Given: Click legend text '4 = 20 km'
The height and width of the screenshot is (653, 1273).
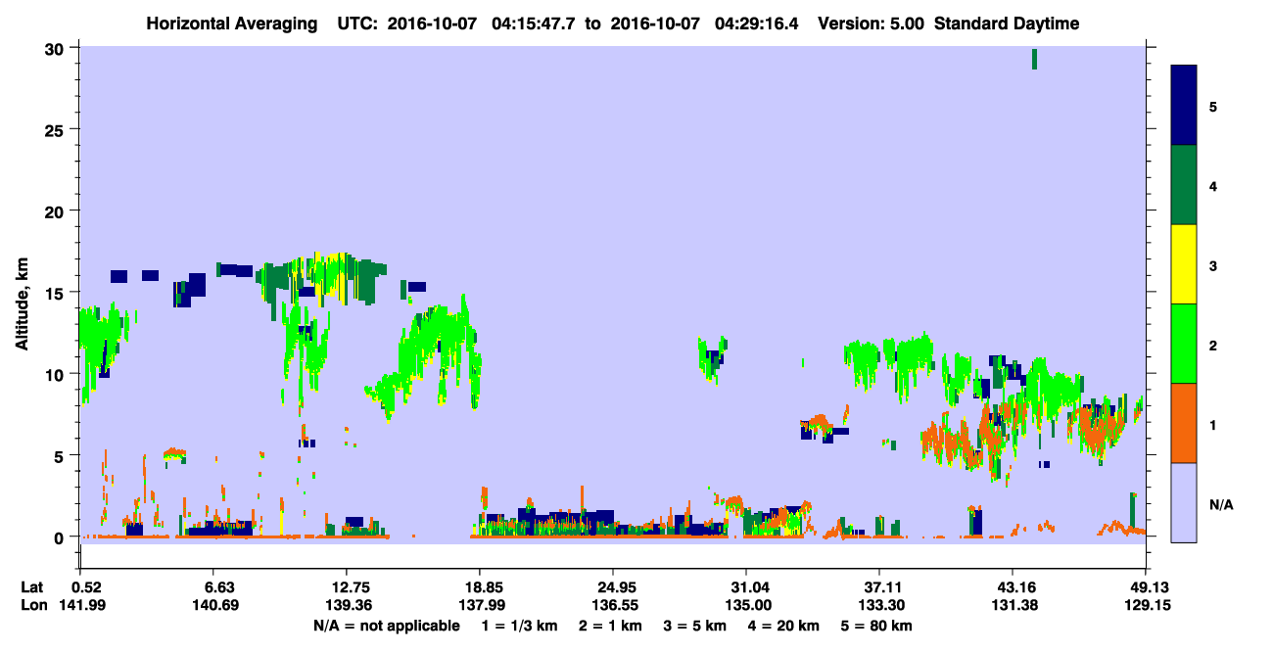Looking at the screenshot, I should (783, 626).
